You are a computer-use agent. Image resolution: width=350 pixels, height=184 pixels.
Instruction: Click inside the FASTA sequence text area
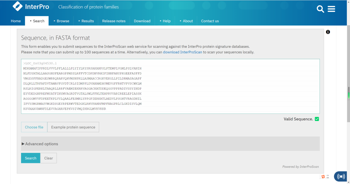pyautogui.click(x=170, y=86)
